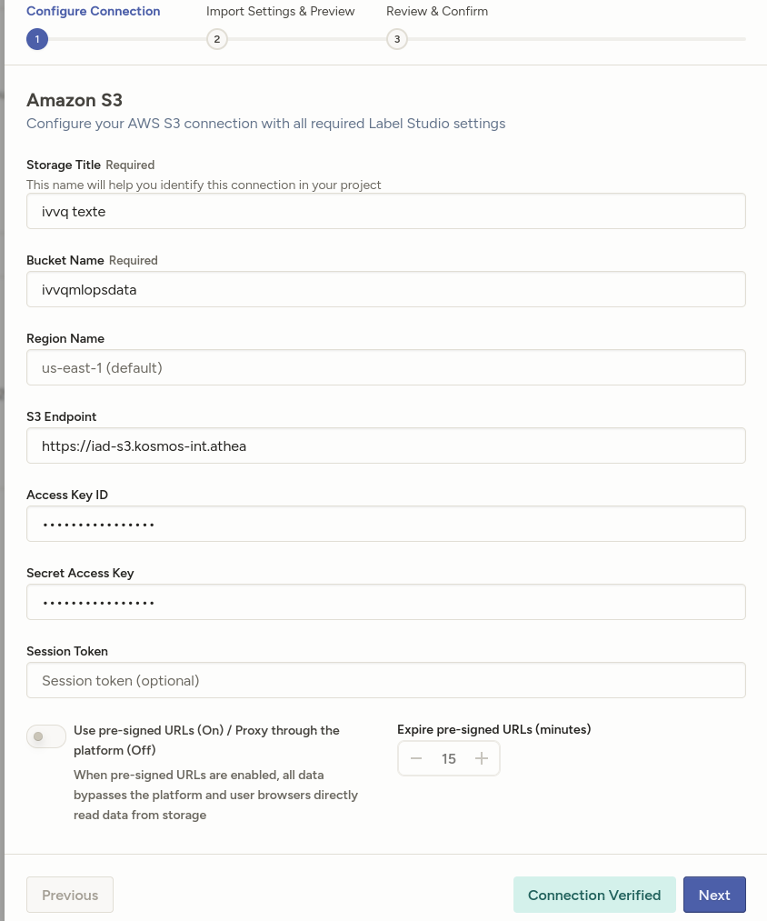Toggle the pre-signed URLs switch

(46, 736)
